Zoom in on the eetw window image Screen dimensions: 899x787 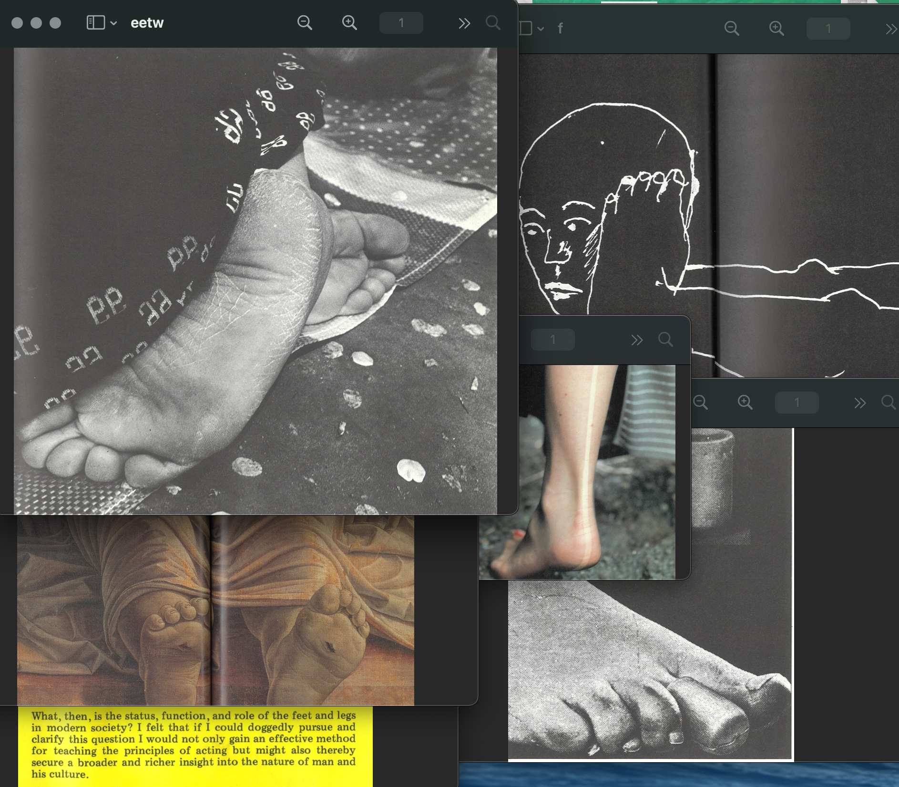click(349, 23)
